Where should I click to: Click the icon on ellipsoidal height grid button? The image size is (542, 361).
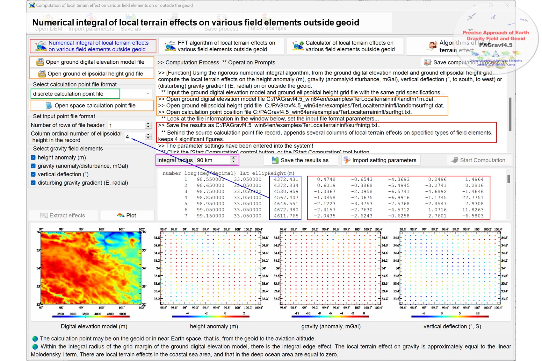[42, 74]
